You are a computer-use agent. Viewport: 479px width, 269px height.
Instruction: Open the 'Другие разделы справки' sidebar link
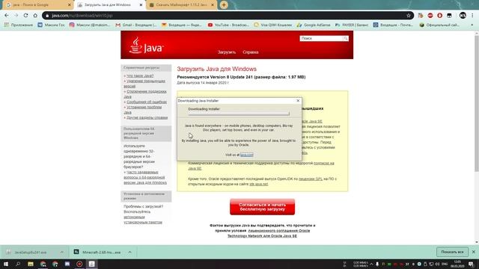pyautogui.click(x=147, y=117)
